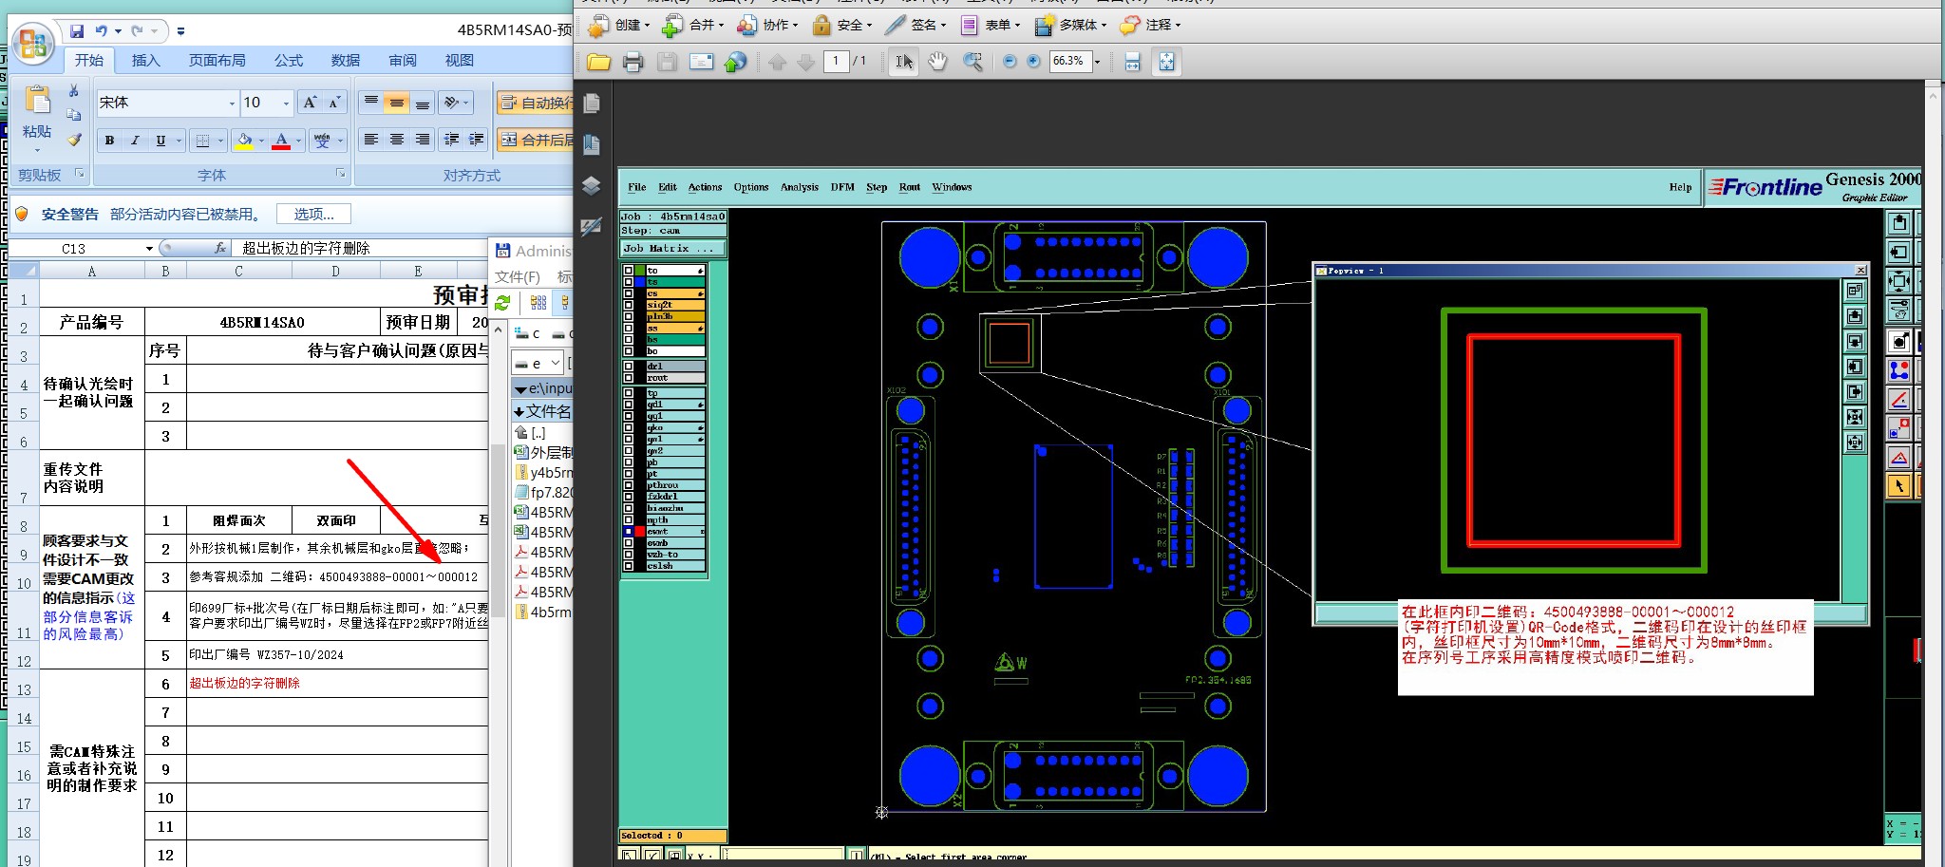1945x867 pixels.
Task: Click the marquee zoom magnifier tool
Action: 972,62
